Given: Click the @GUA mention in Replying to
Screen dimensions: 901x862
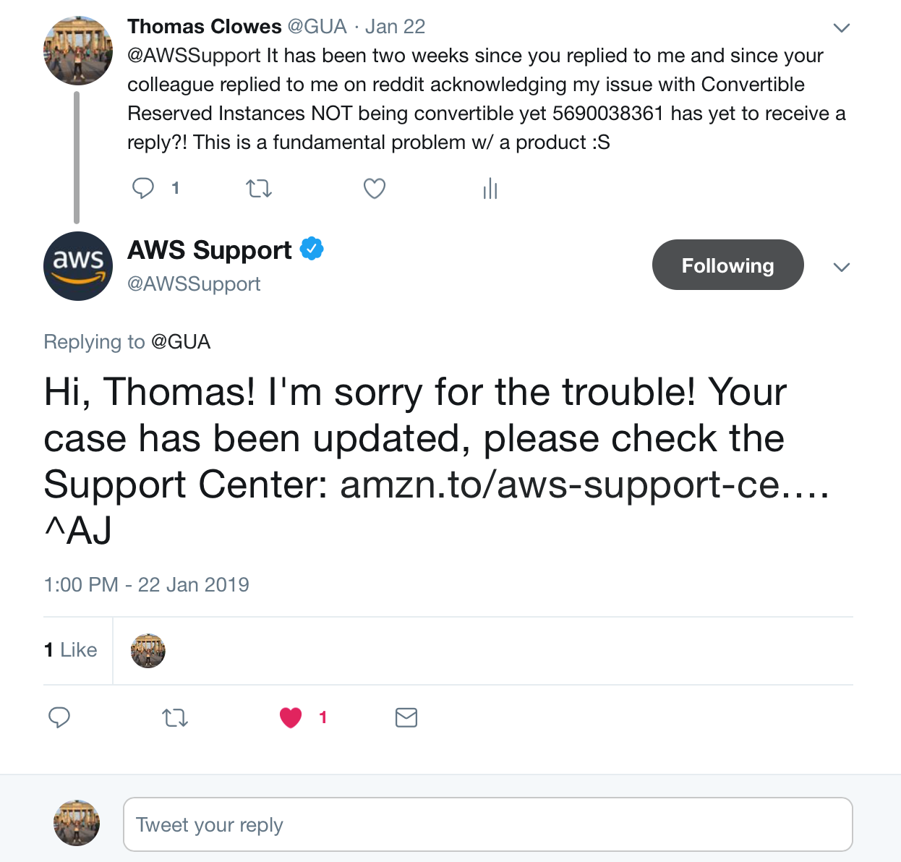Looking at the screenshot, I should (x=181, y=341).
